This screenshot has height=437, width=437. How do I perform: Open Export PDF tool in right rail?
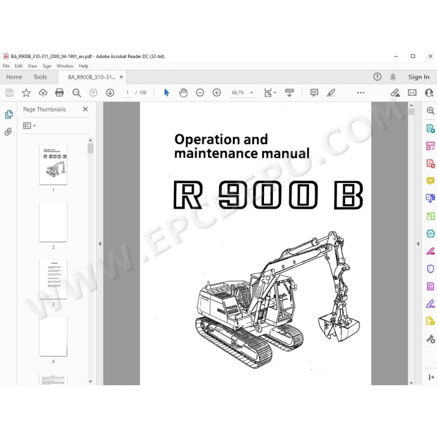(x=431, y=129)
